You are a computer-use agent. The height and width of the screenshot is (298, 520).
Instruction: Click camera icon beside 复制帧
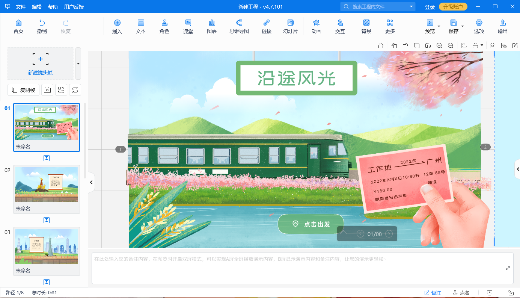point(47,90)
